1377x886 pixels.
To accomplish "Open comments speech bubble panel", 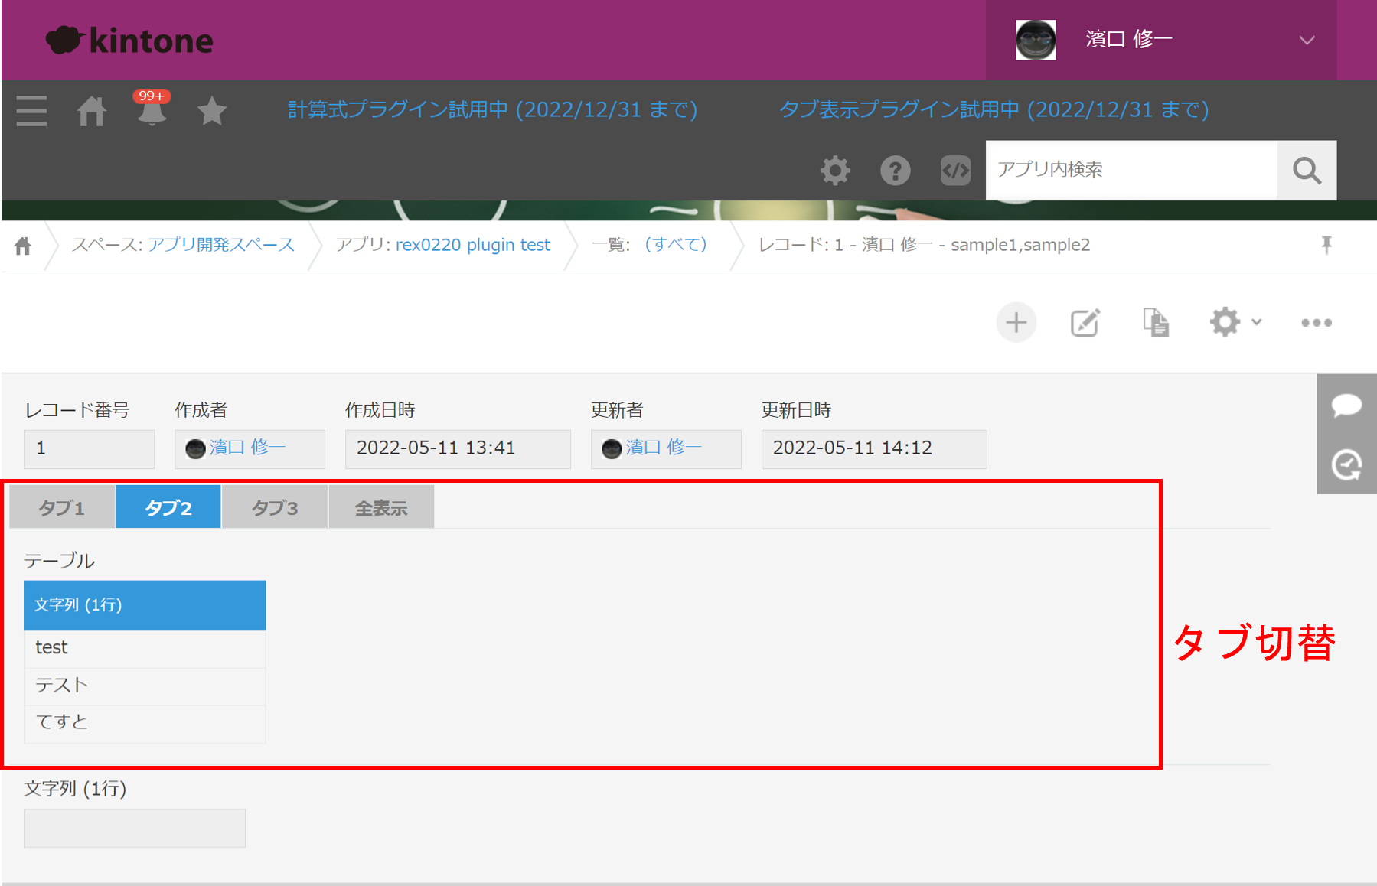I will tap(1346, 405).
